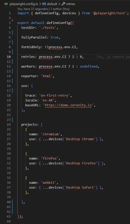Click the 'reporter' property name
The width and height of the screenshot is (130, 224).
[29, 76]
